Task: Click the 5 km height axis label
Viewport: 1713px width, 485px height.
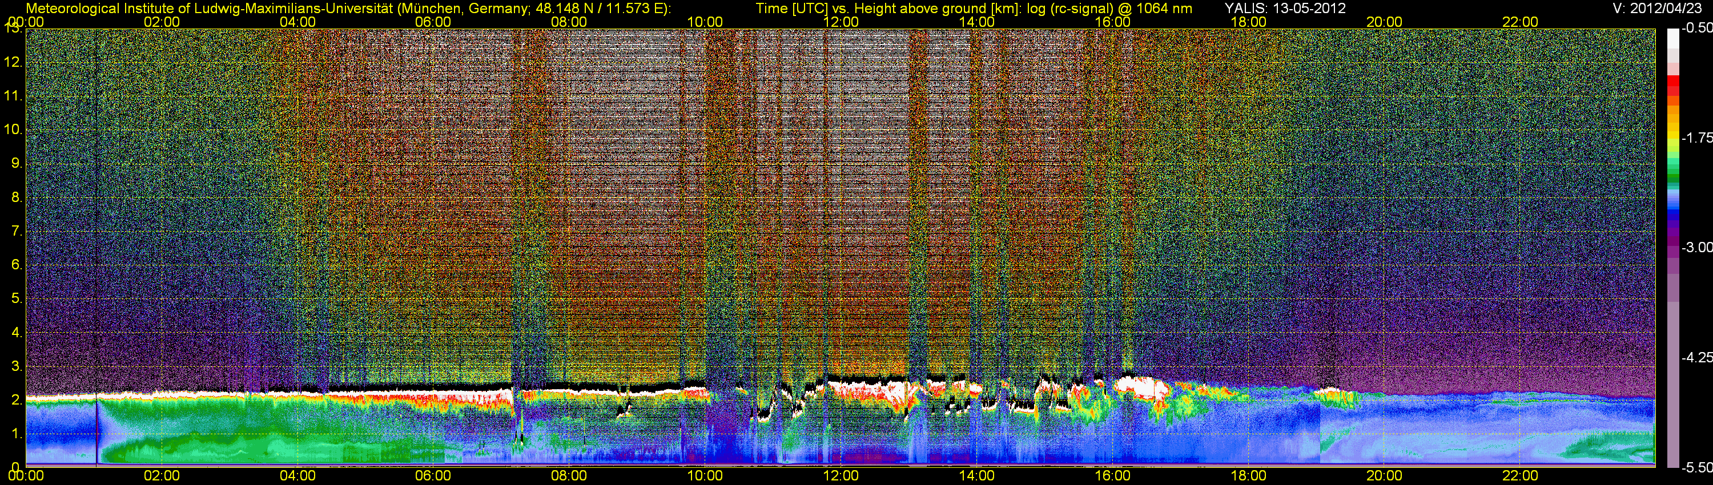Action: (x=17, y=299)
